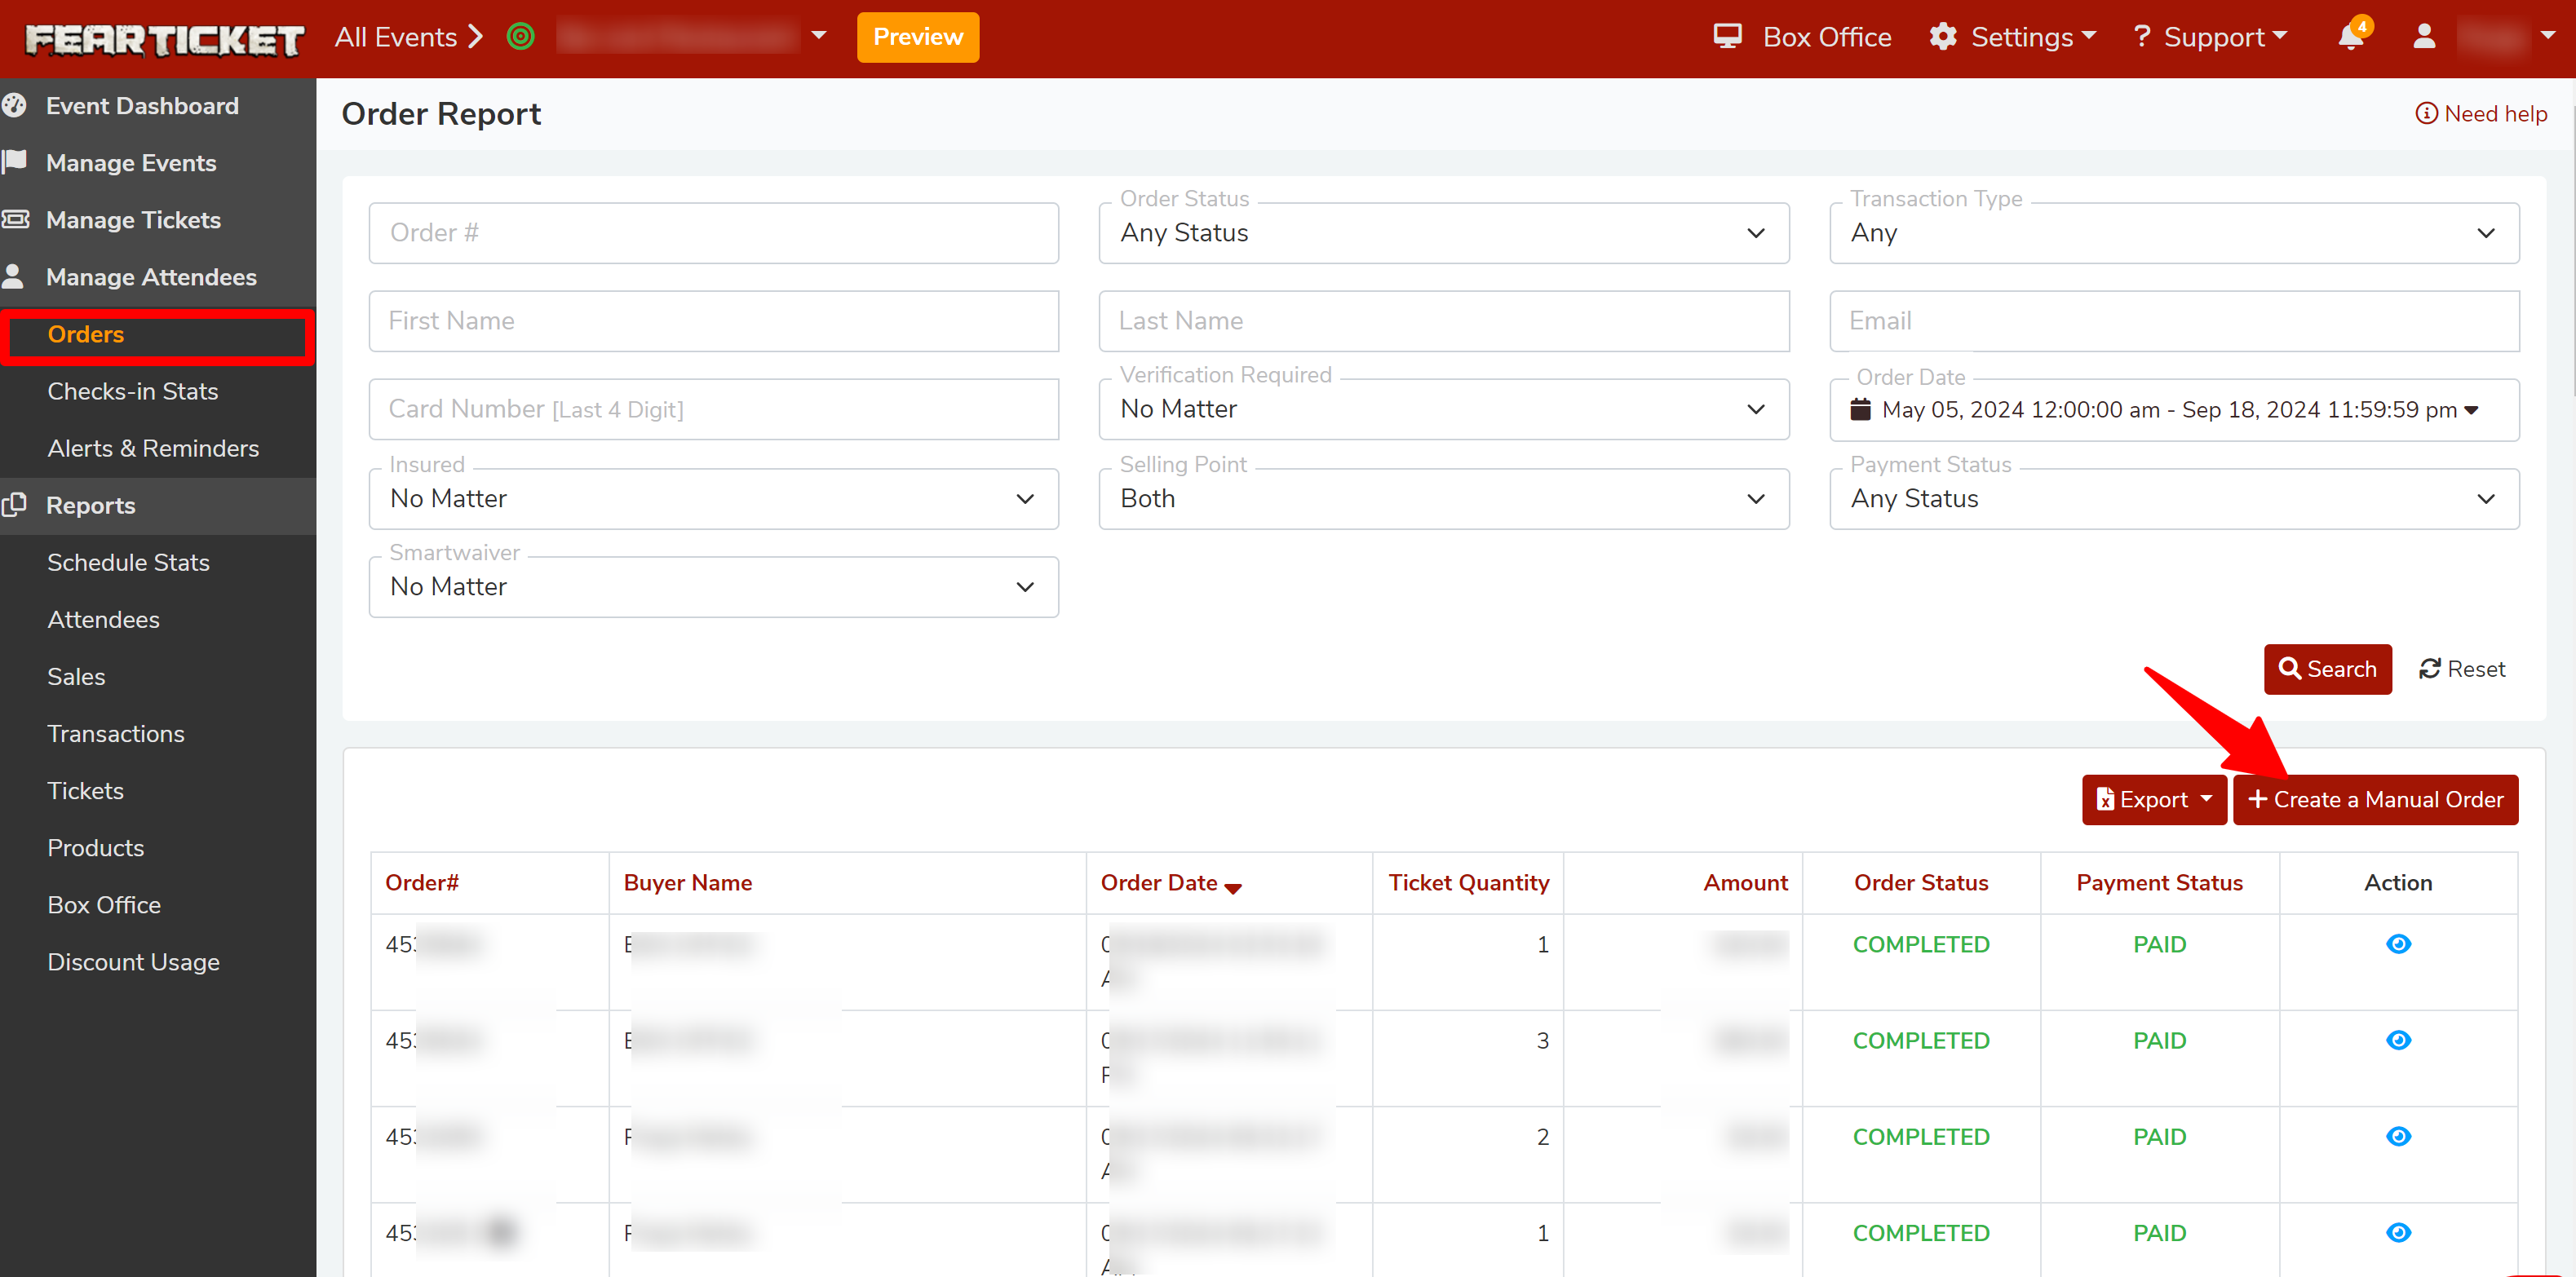Open Checks-in Stats in sidebar
Viewport: 2576px width, 1277px height.
coord(132,391)
